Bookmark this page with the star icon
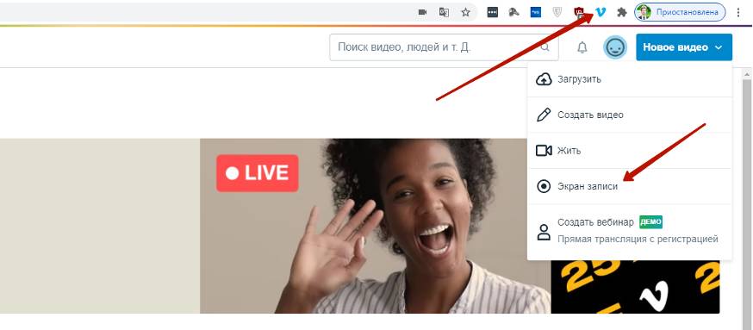 [x=465, y=12]
